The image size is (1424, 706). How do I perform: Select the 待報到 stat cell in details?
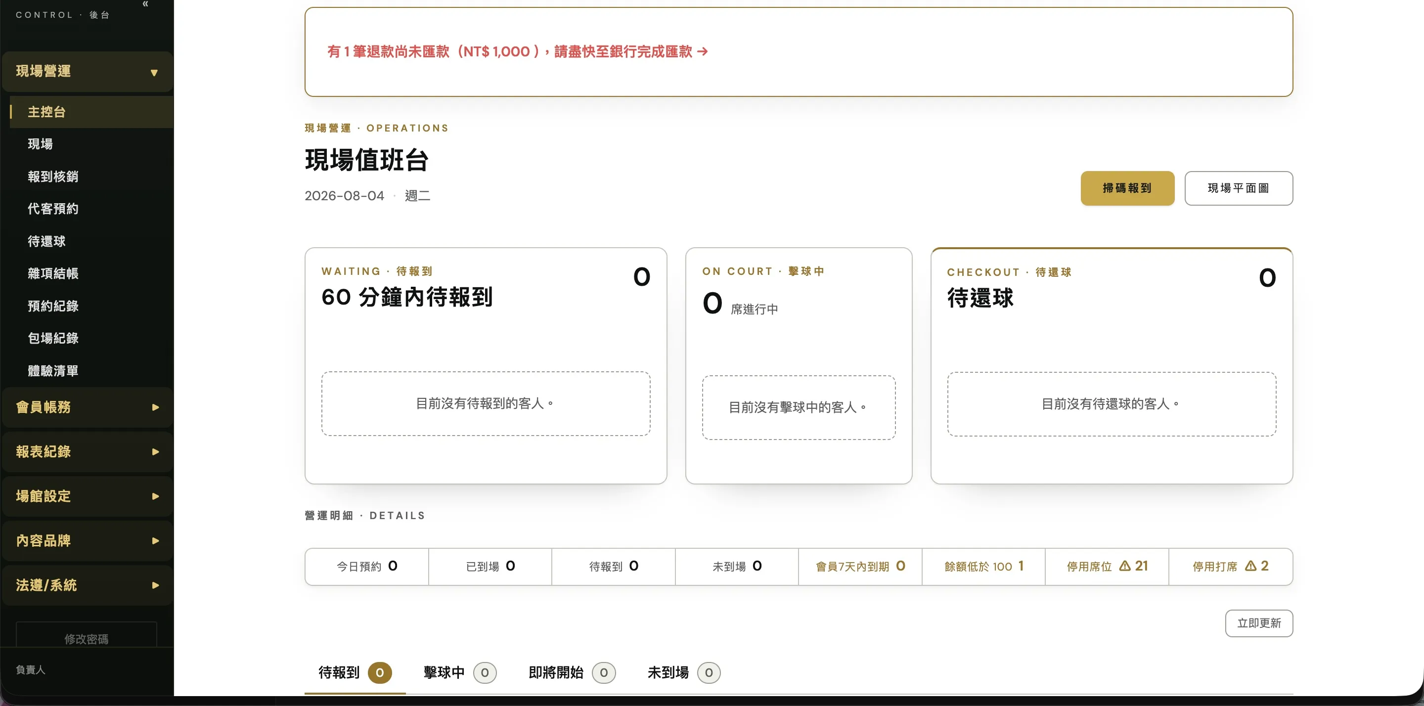coord(614,567)
